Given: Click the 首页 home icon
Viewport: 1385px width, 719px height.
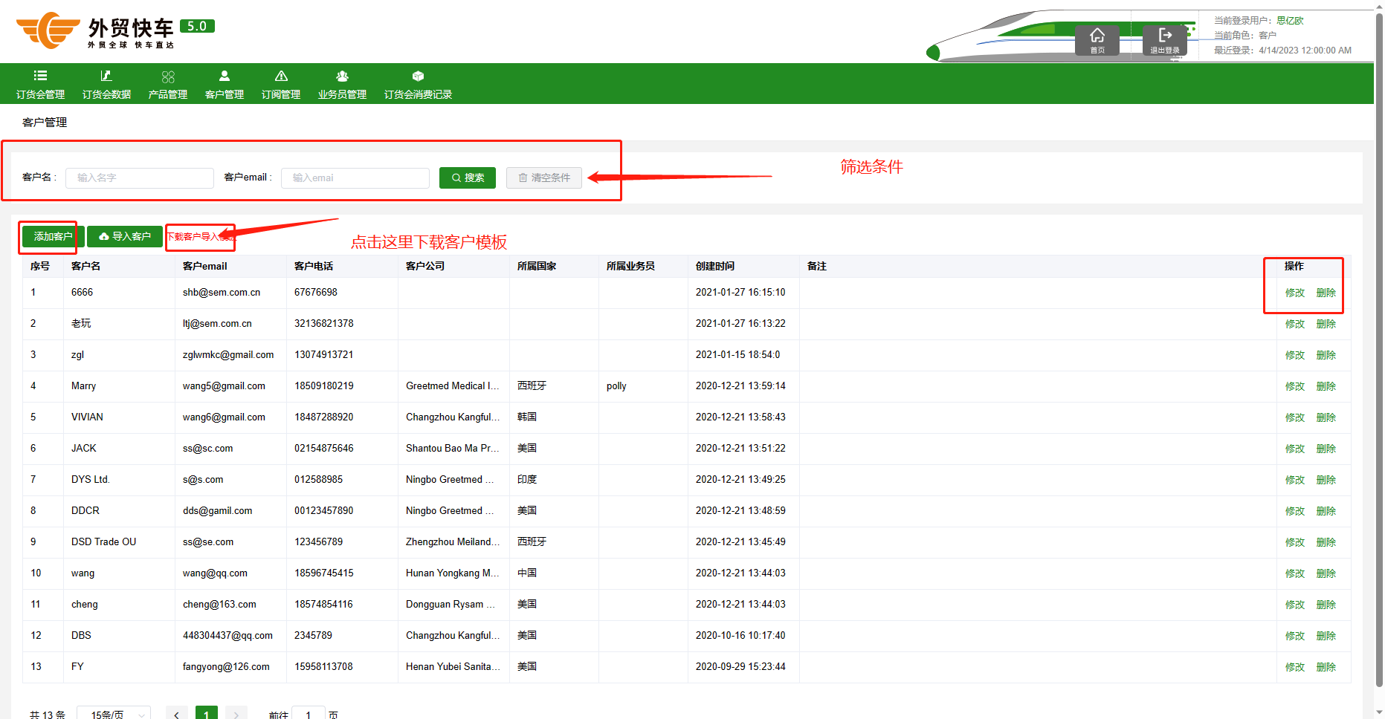Looking at the screenshot, I should (1097, 39).
